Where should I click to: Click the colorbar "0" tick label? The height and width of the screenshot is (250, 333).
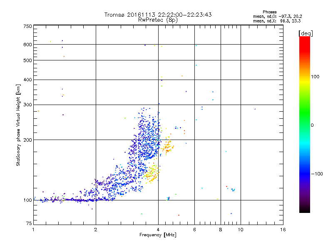pos(312,125)
